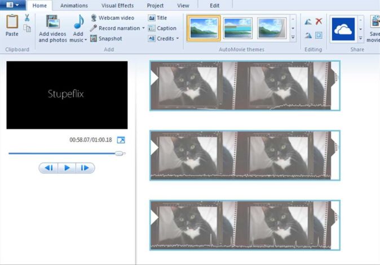Click the Add music note icon

(78, 22)
